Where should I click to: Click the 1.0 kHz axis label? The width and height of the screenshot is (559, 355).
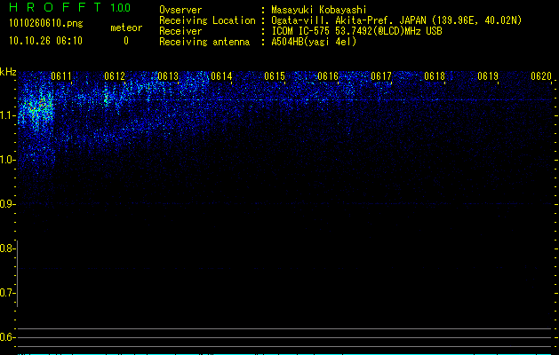[7, 160]
